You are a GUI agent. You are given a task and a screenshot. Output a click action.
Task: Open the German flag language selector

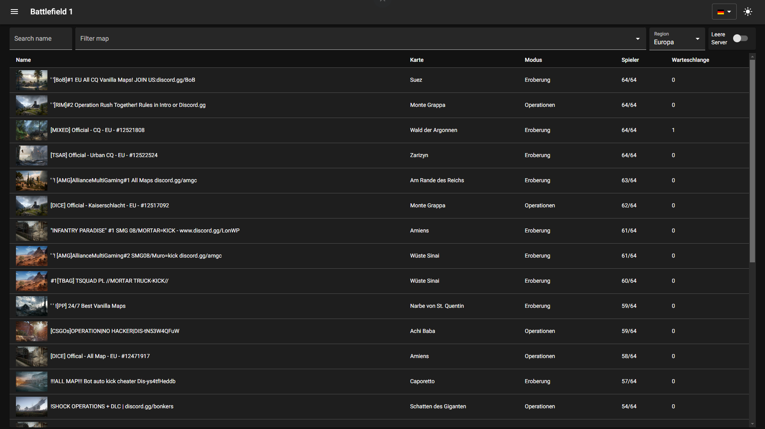724,12
